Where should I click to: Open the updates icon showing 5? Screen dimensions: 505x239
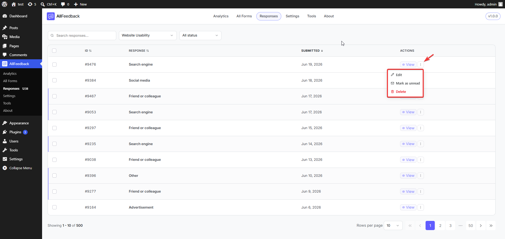[32, 4]
